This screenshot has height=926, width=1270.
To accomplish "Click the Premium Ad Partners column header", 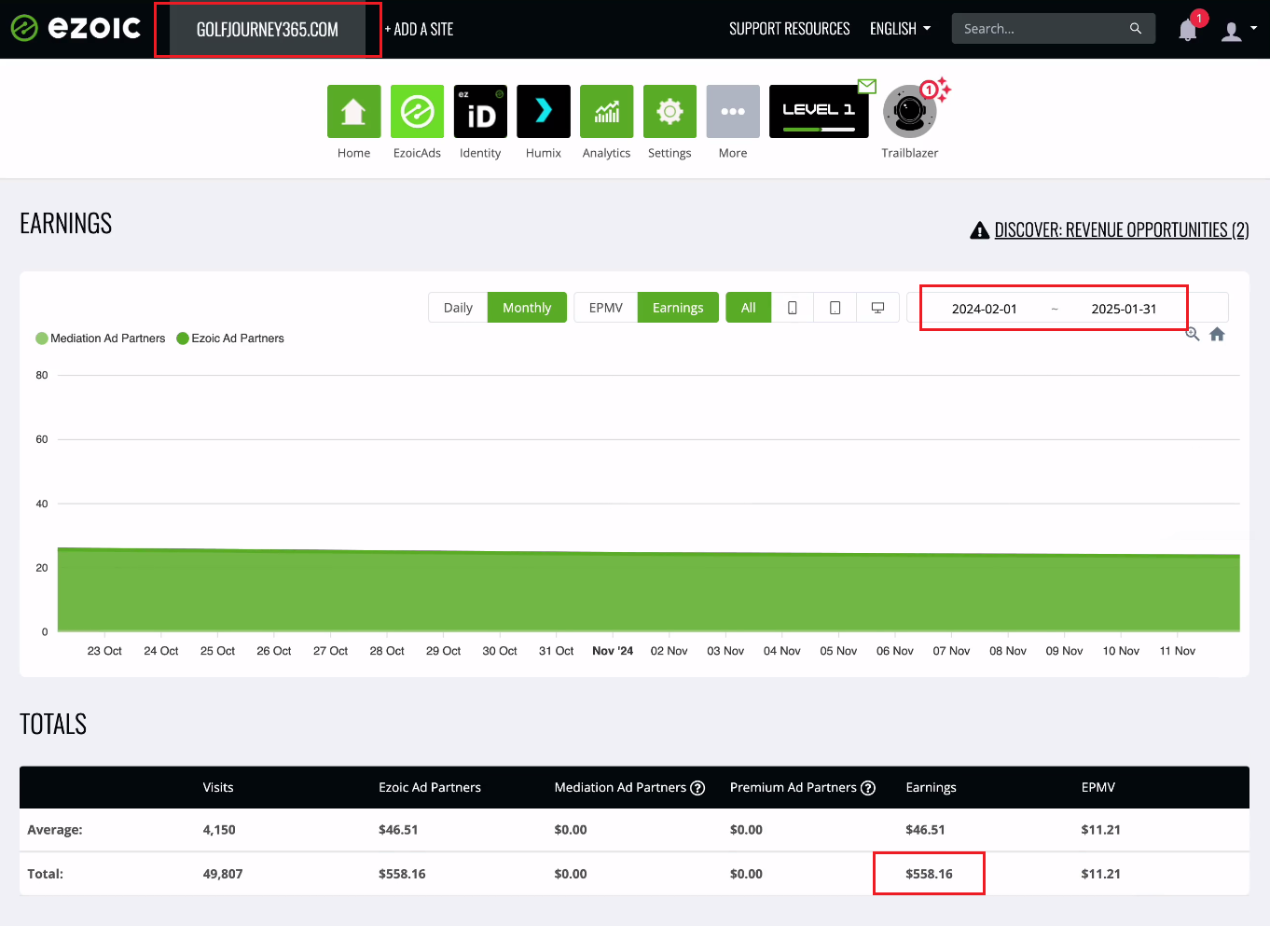I will [x=794, y=788].
